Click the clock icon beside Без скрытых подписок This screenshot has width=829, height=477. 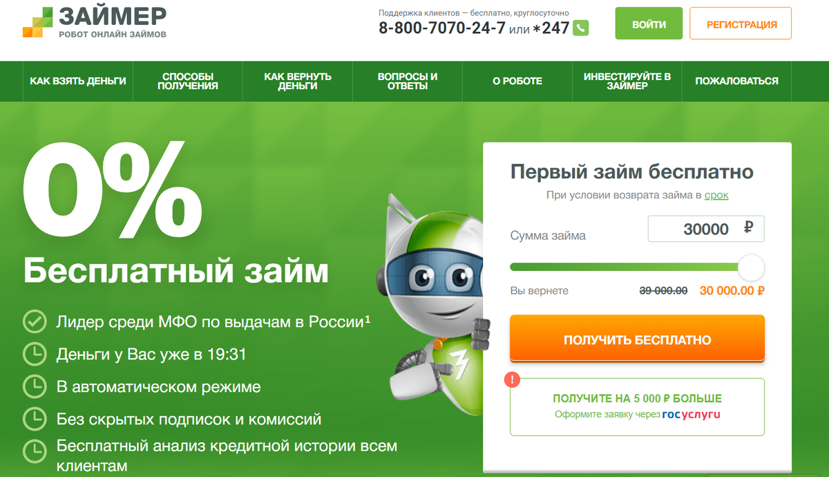coord(34,418)
